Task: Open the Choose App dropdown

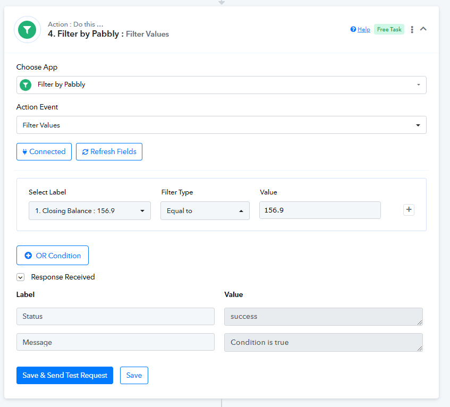Action: click(222, 85)
